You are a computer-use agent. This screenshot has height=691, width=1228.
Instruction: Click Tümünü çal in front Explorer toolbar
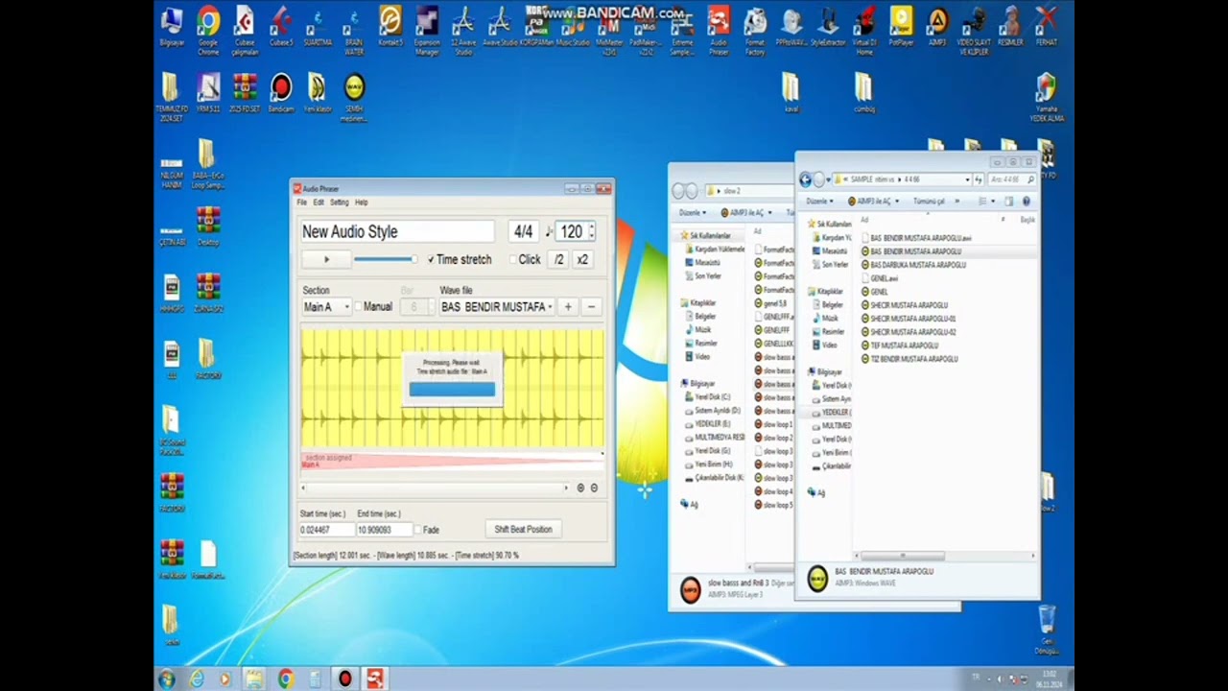pyautogui.click(x=929, y=202)
